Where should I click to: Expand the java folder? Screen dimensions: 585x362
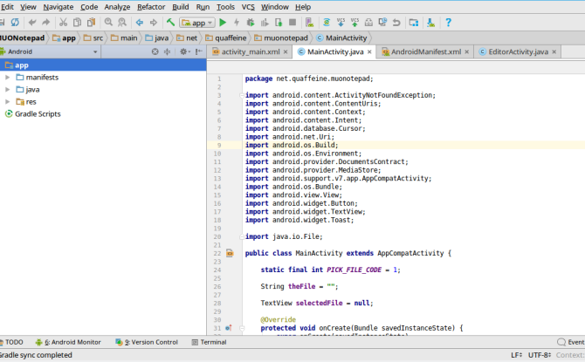click(8, 89)
